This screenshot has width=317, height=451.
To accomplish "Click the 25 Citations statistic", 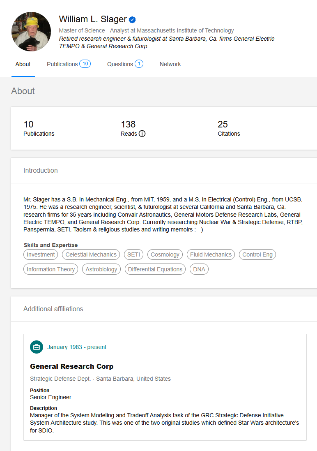I will [229, 128].
